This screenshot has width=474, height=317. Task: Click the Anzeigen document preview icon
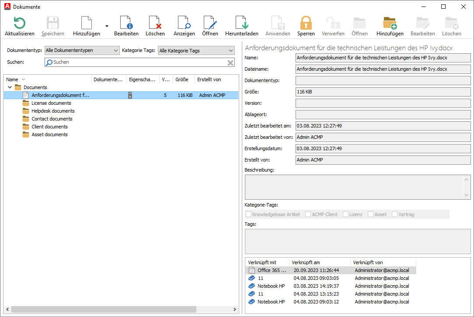(x=184, y=23)
